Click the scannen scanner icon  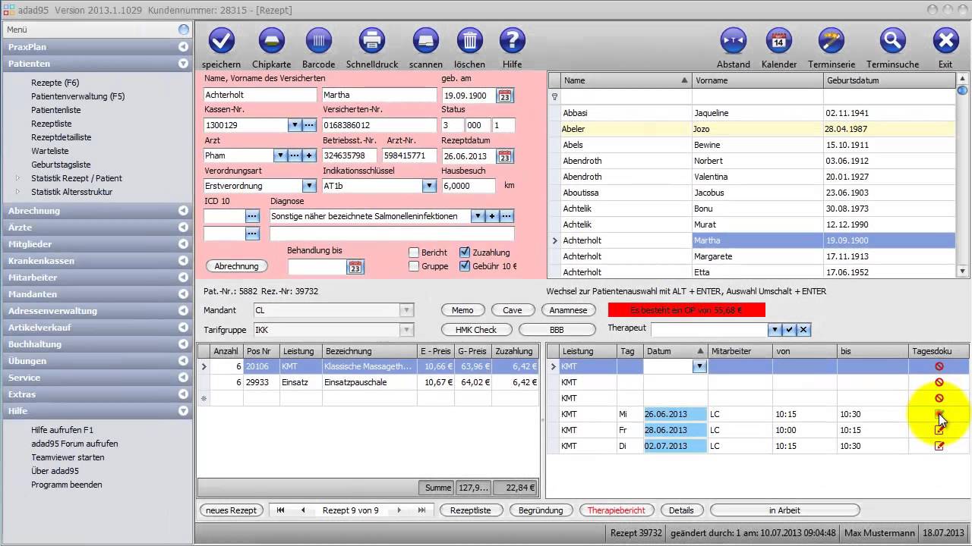click(425, 41)
